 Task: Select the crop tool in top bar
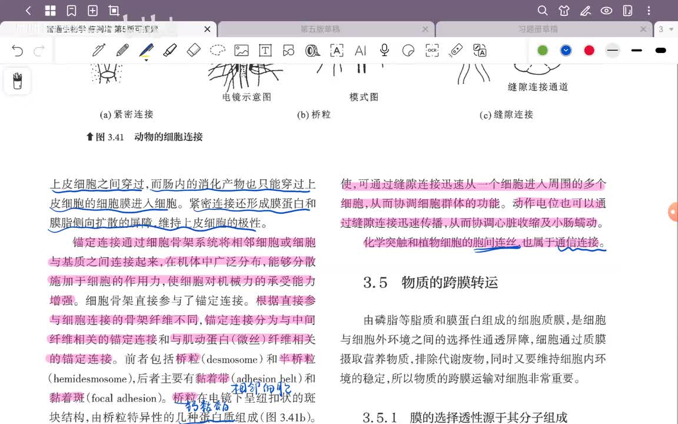click(114, 11)
